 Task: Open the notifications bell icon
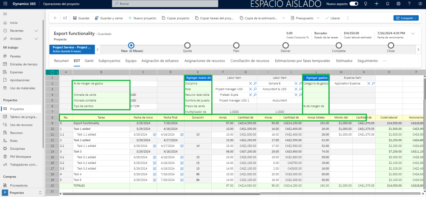click(387, 3)
